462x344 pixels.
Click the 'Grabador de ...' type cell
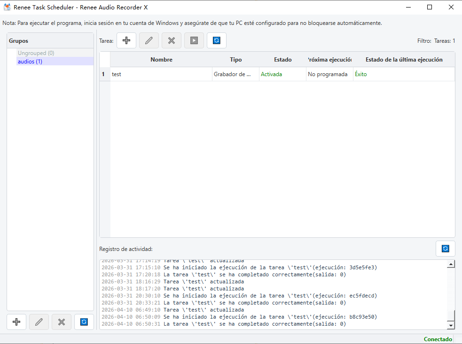point(236,74)
